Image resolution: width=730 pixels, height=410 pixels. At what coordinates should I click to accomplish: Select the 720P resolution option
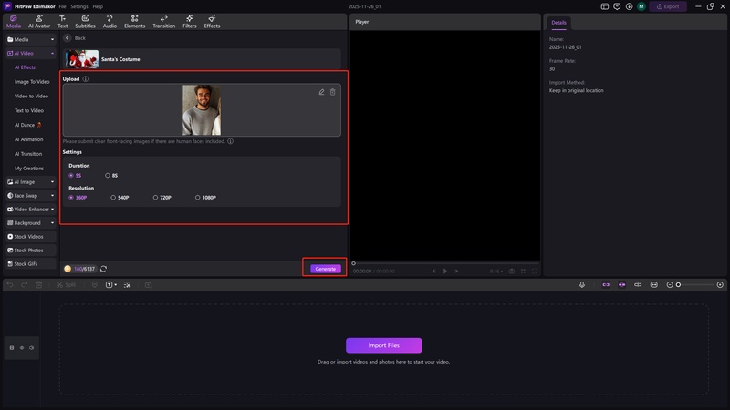pyautogui.click(x=162, y=198)
